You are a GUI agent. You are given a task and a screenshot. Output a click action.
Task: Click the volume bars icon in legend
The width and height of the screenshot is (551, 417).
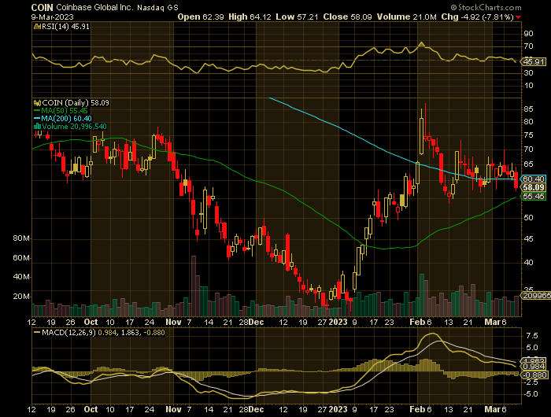37,127
